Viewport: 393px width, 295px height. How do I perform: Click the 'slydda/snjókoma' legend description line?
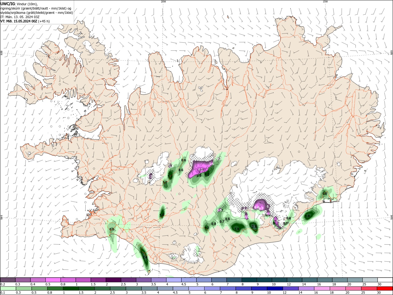pyautogui.click(x=37, y=13)
